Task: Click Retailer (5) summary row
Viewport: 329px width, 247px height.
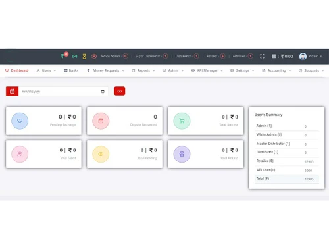Action: (x=287, y=161)
